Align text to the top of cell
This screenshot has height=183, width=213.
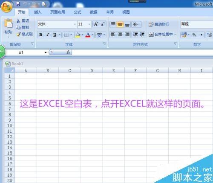(113, 24)
